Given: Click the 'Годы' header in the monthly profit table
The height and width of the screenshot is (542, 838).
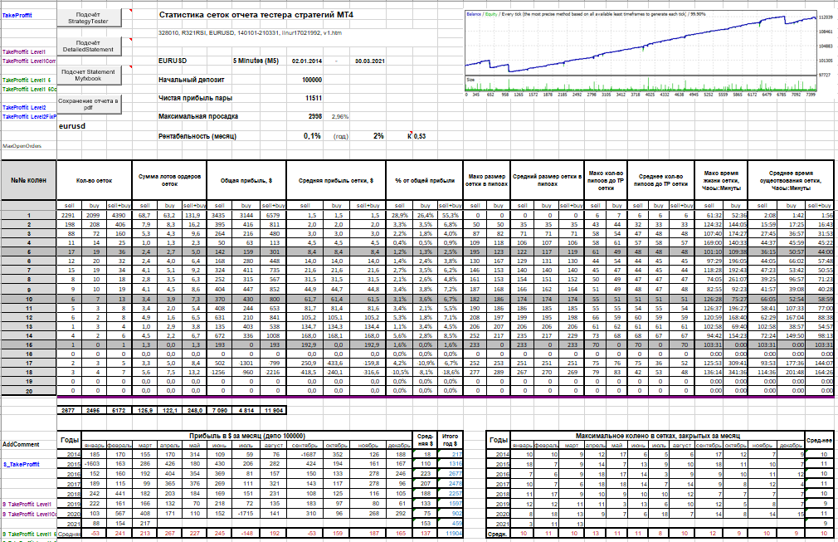Looking at the screenshot, I should click(x=70, y=440).
